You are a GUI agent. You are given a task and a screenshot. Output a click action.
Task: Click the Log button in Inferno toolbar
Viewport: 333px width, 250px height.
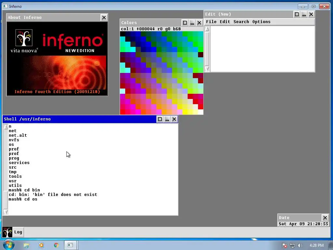coord(18,232)
